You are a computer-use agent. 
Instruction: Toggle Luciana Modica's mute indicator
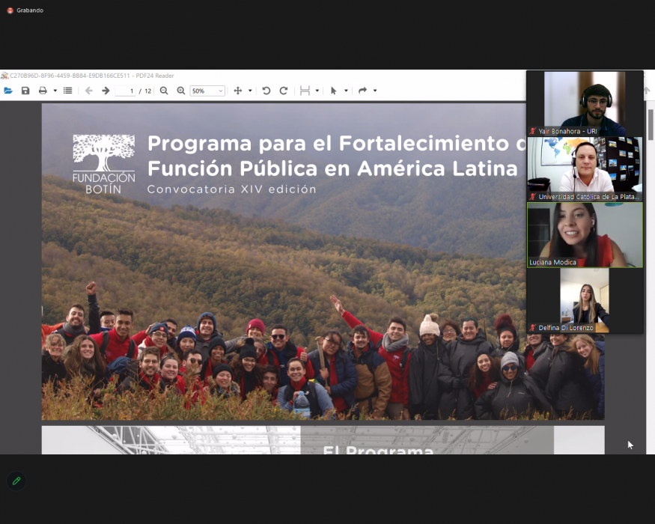coord(533,263)
